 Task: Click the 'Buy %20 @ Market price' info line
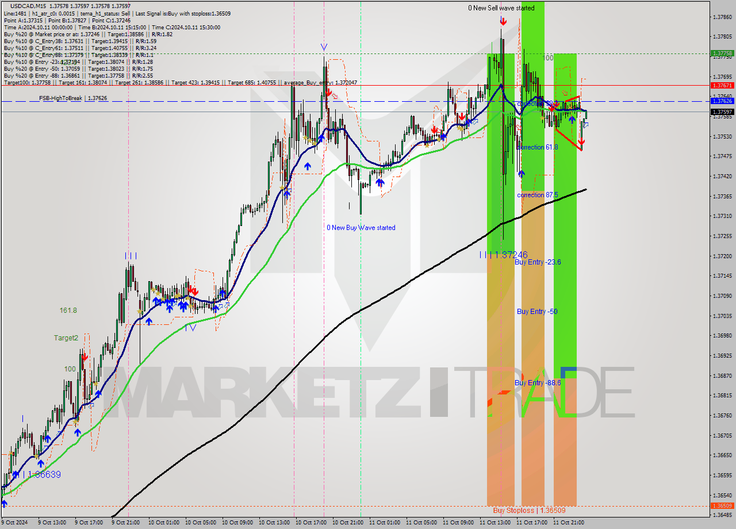coord(88,34)
